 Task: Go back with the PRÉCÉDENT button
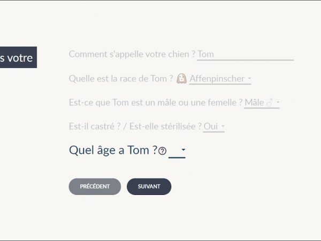click(95, 186)
